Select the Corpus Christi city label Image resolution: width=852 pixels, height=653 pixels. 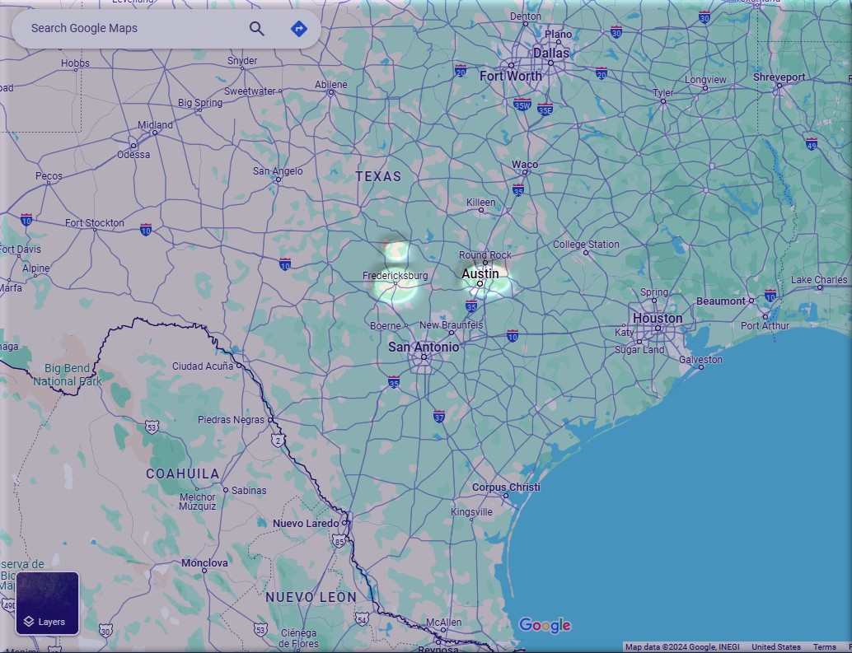tap(506, 487)
